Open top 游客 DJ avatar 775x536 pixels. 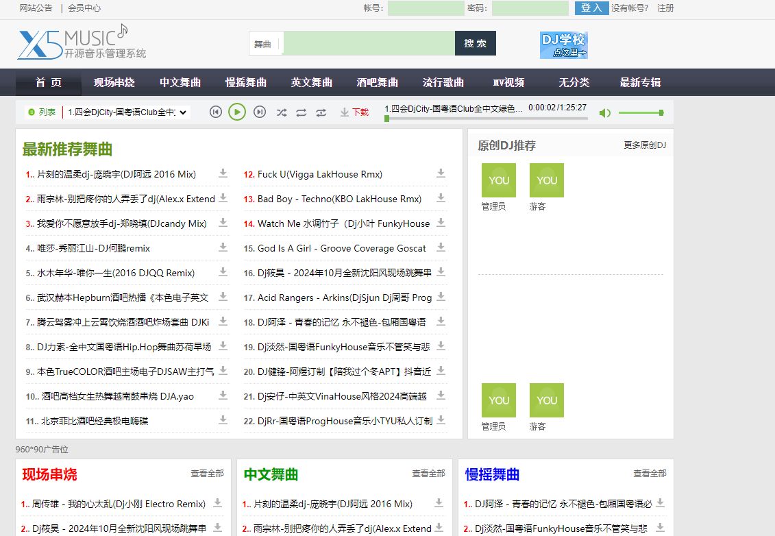(547, 180)
